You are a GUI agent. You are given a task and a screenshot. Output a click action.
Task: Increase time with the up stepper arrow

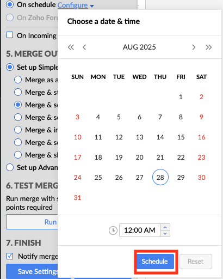tap(165, 227)
